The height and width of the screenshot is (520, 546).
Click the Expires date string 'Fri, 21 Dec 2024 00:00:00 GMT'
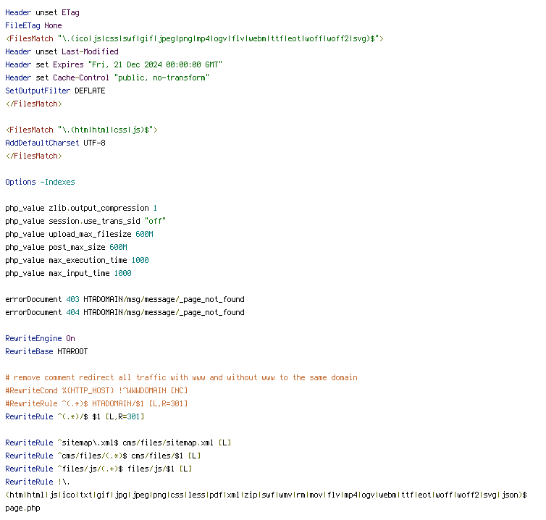155,64
